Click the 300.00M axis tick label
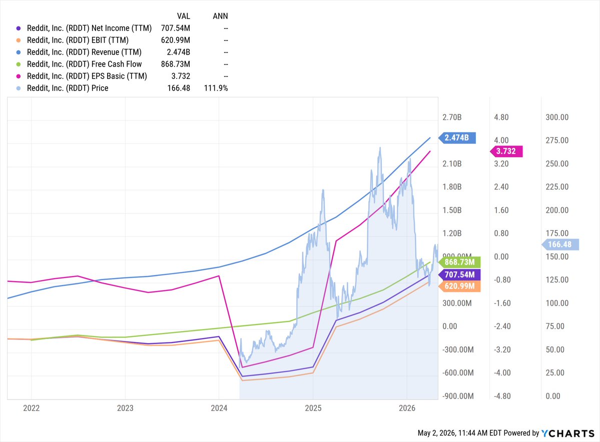 (x=457, y=303)
